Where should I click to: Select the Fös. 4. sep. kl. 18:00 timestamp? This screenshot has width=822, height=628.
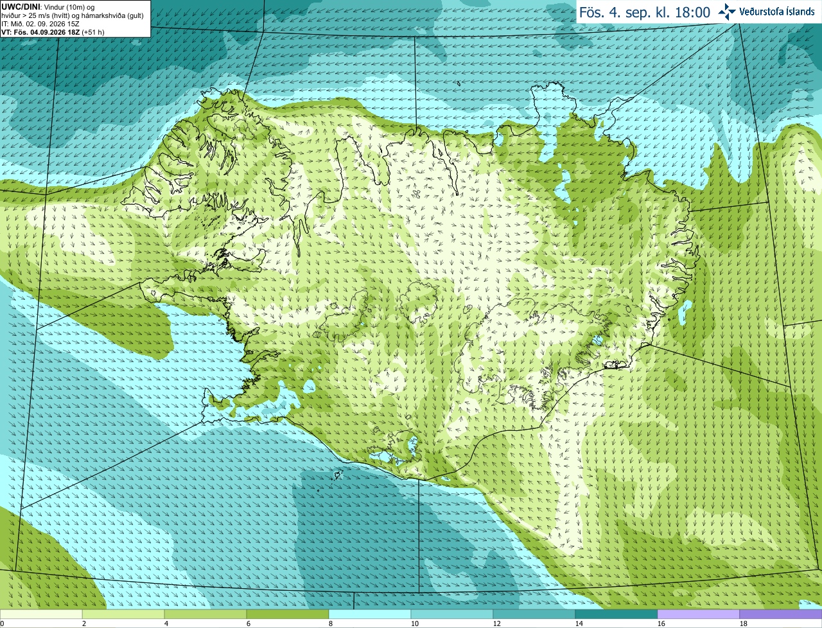point(644,12)
